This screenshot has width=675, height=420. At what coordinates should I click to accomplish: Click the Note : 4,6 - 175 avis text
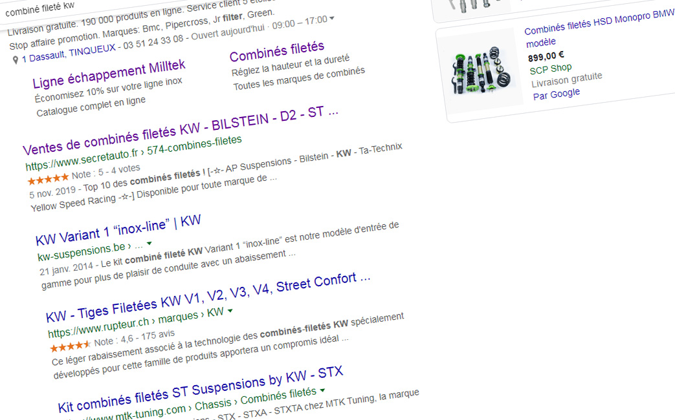click(x=135, y=338)
